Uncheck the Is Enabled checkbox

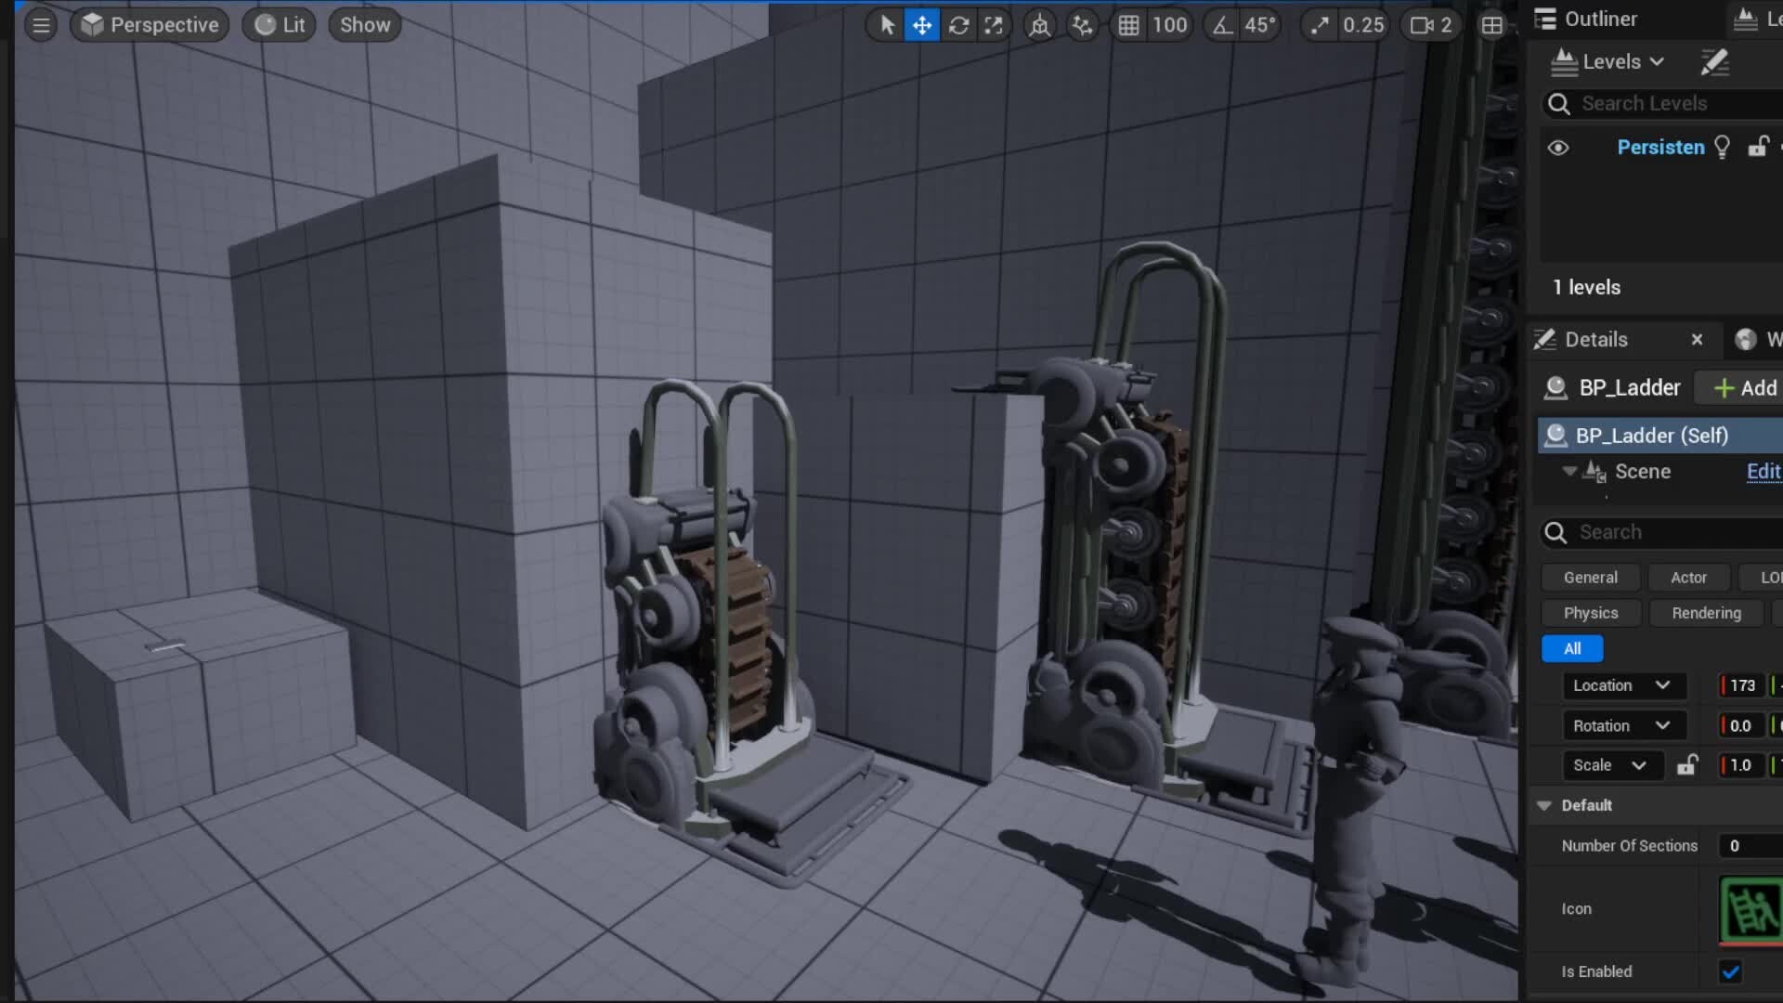click(1730, 971)
